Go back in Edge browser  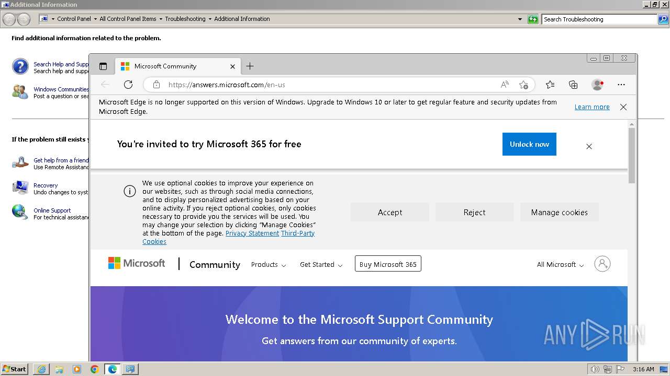[105, 85]
